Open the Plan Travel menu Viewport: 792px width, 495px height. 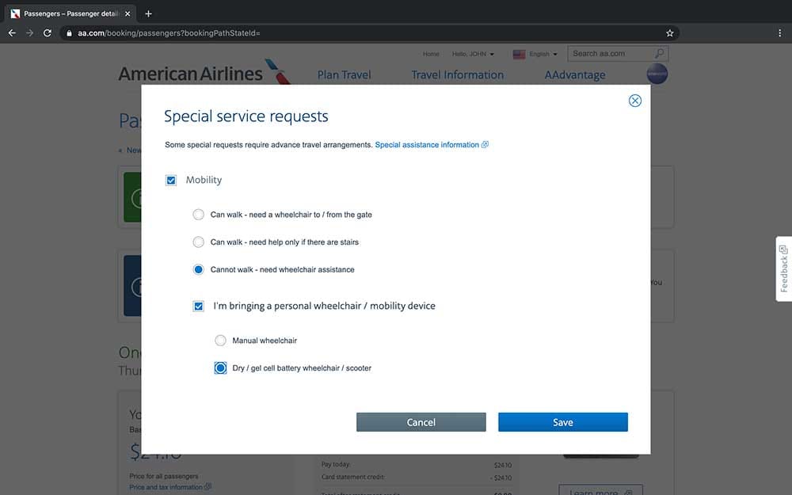(343, 74)
